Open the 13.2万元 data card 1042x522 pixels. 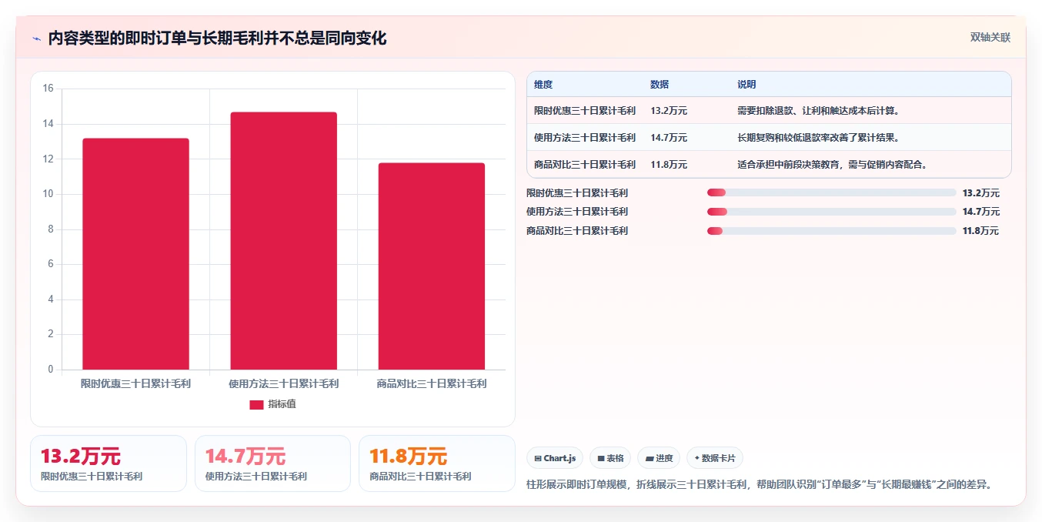pos(109,463)
